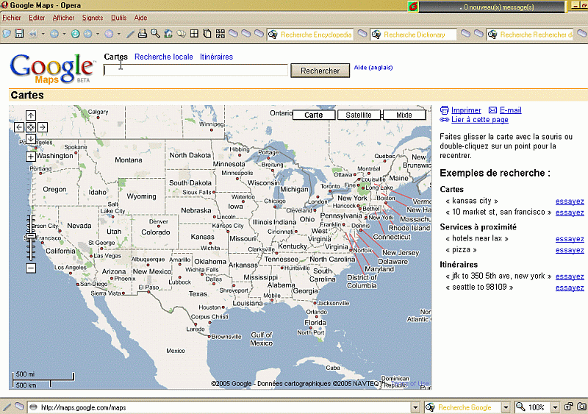Open the Aide (anglais) link
This screenshot has height=414, width=588.
pos(373,68)
